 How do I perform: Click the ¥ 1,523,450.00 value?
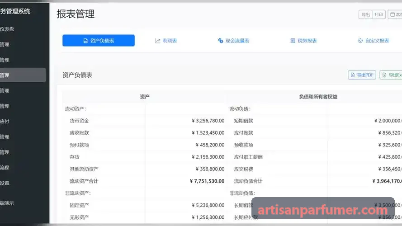click(x=208, y=133)
